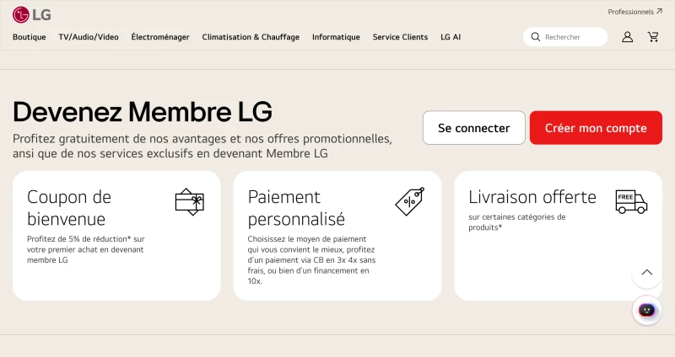Select the LG AI menu item
Image resolution: width=675 pixels, height=357 pixels.
(451, 37)
